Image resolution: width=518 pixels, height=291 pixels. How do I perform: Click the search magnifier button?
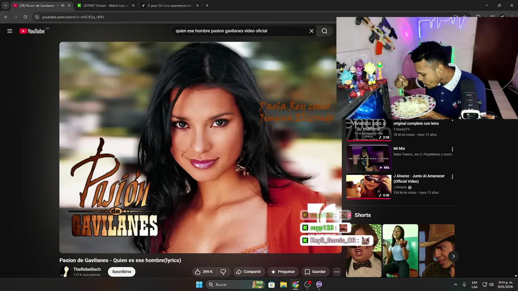pos(325,31)
